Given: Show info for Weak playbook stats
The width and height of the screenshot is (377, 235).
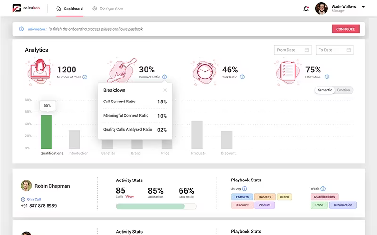Looking at the screenshot, I should (323, 189).
